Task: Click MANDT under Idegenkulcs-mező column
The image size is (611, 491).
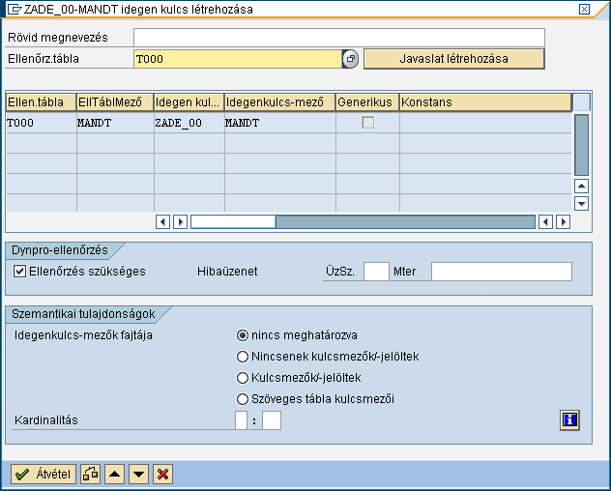Action: pyautogui.click(x=279, y=123)
